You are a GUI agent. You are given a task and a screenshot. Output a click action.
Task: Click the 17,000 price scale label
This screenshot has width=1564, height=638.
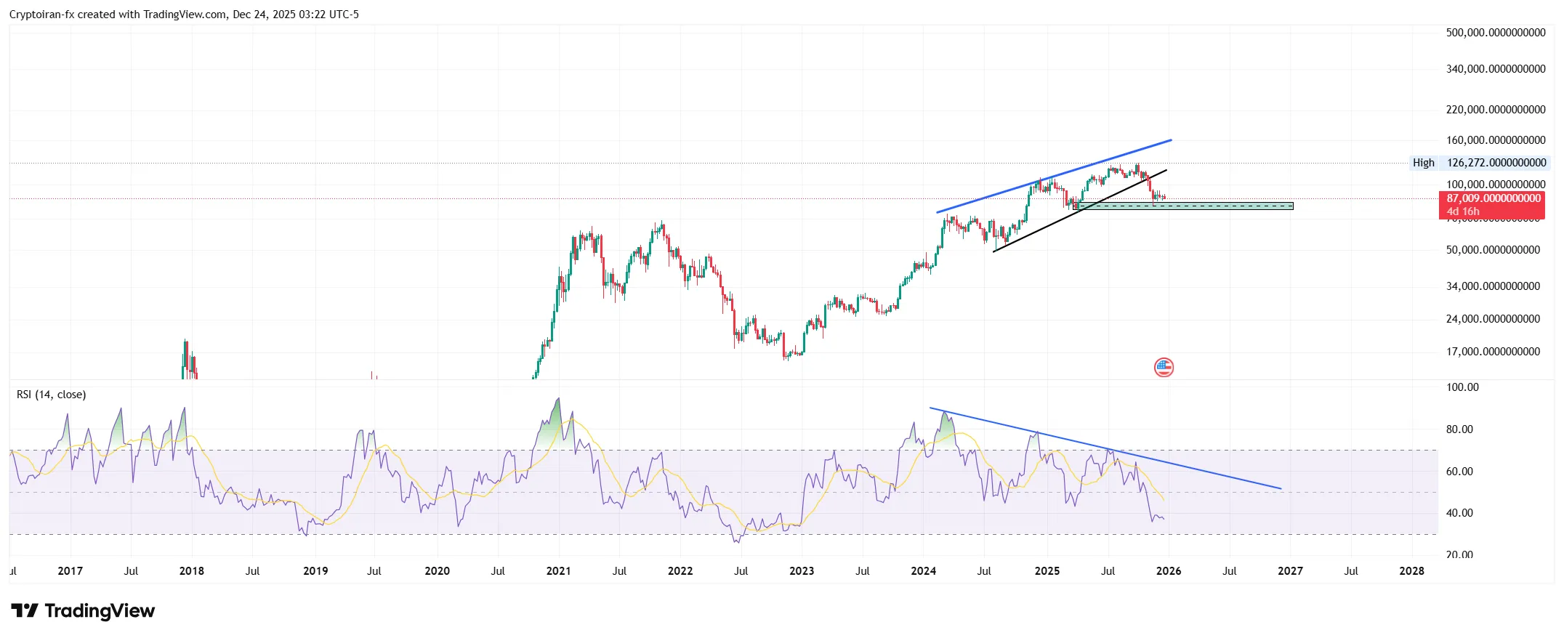[x=1493, y=352]
